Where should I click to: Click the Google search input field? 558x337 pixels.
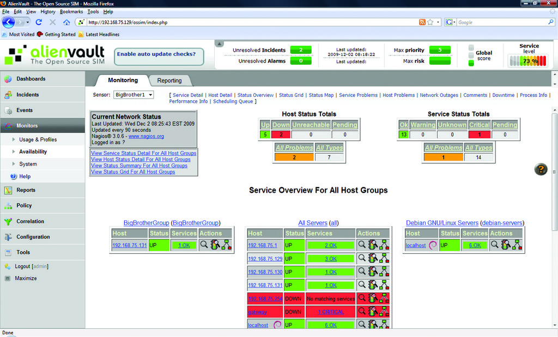coord(501,22)
